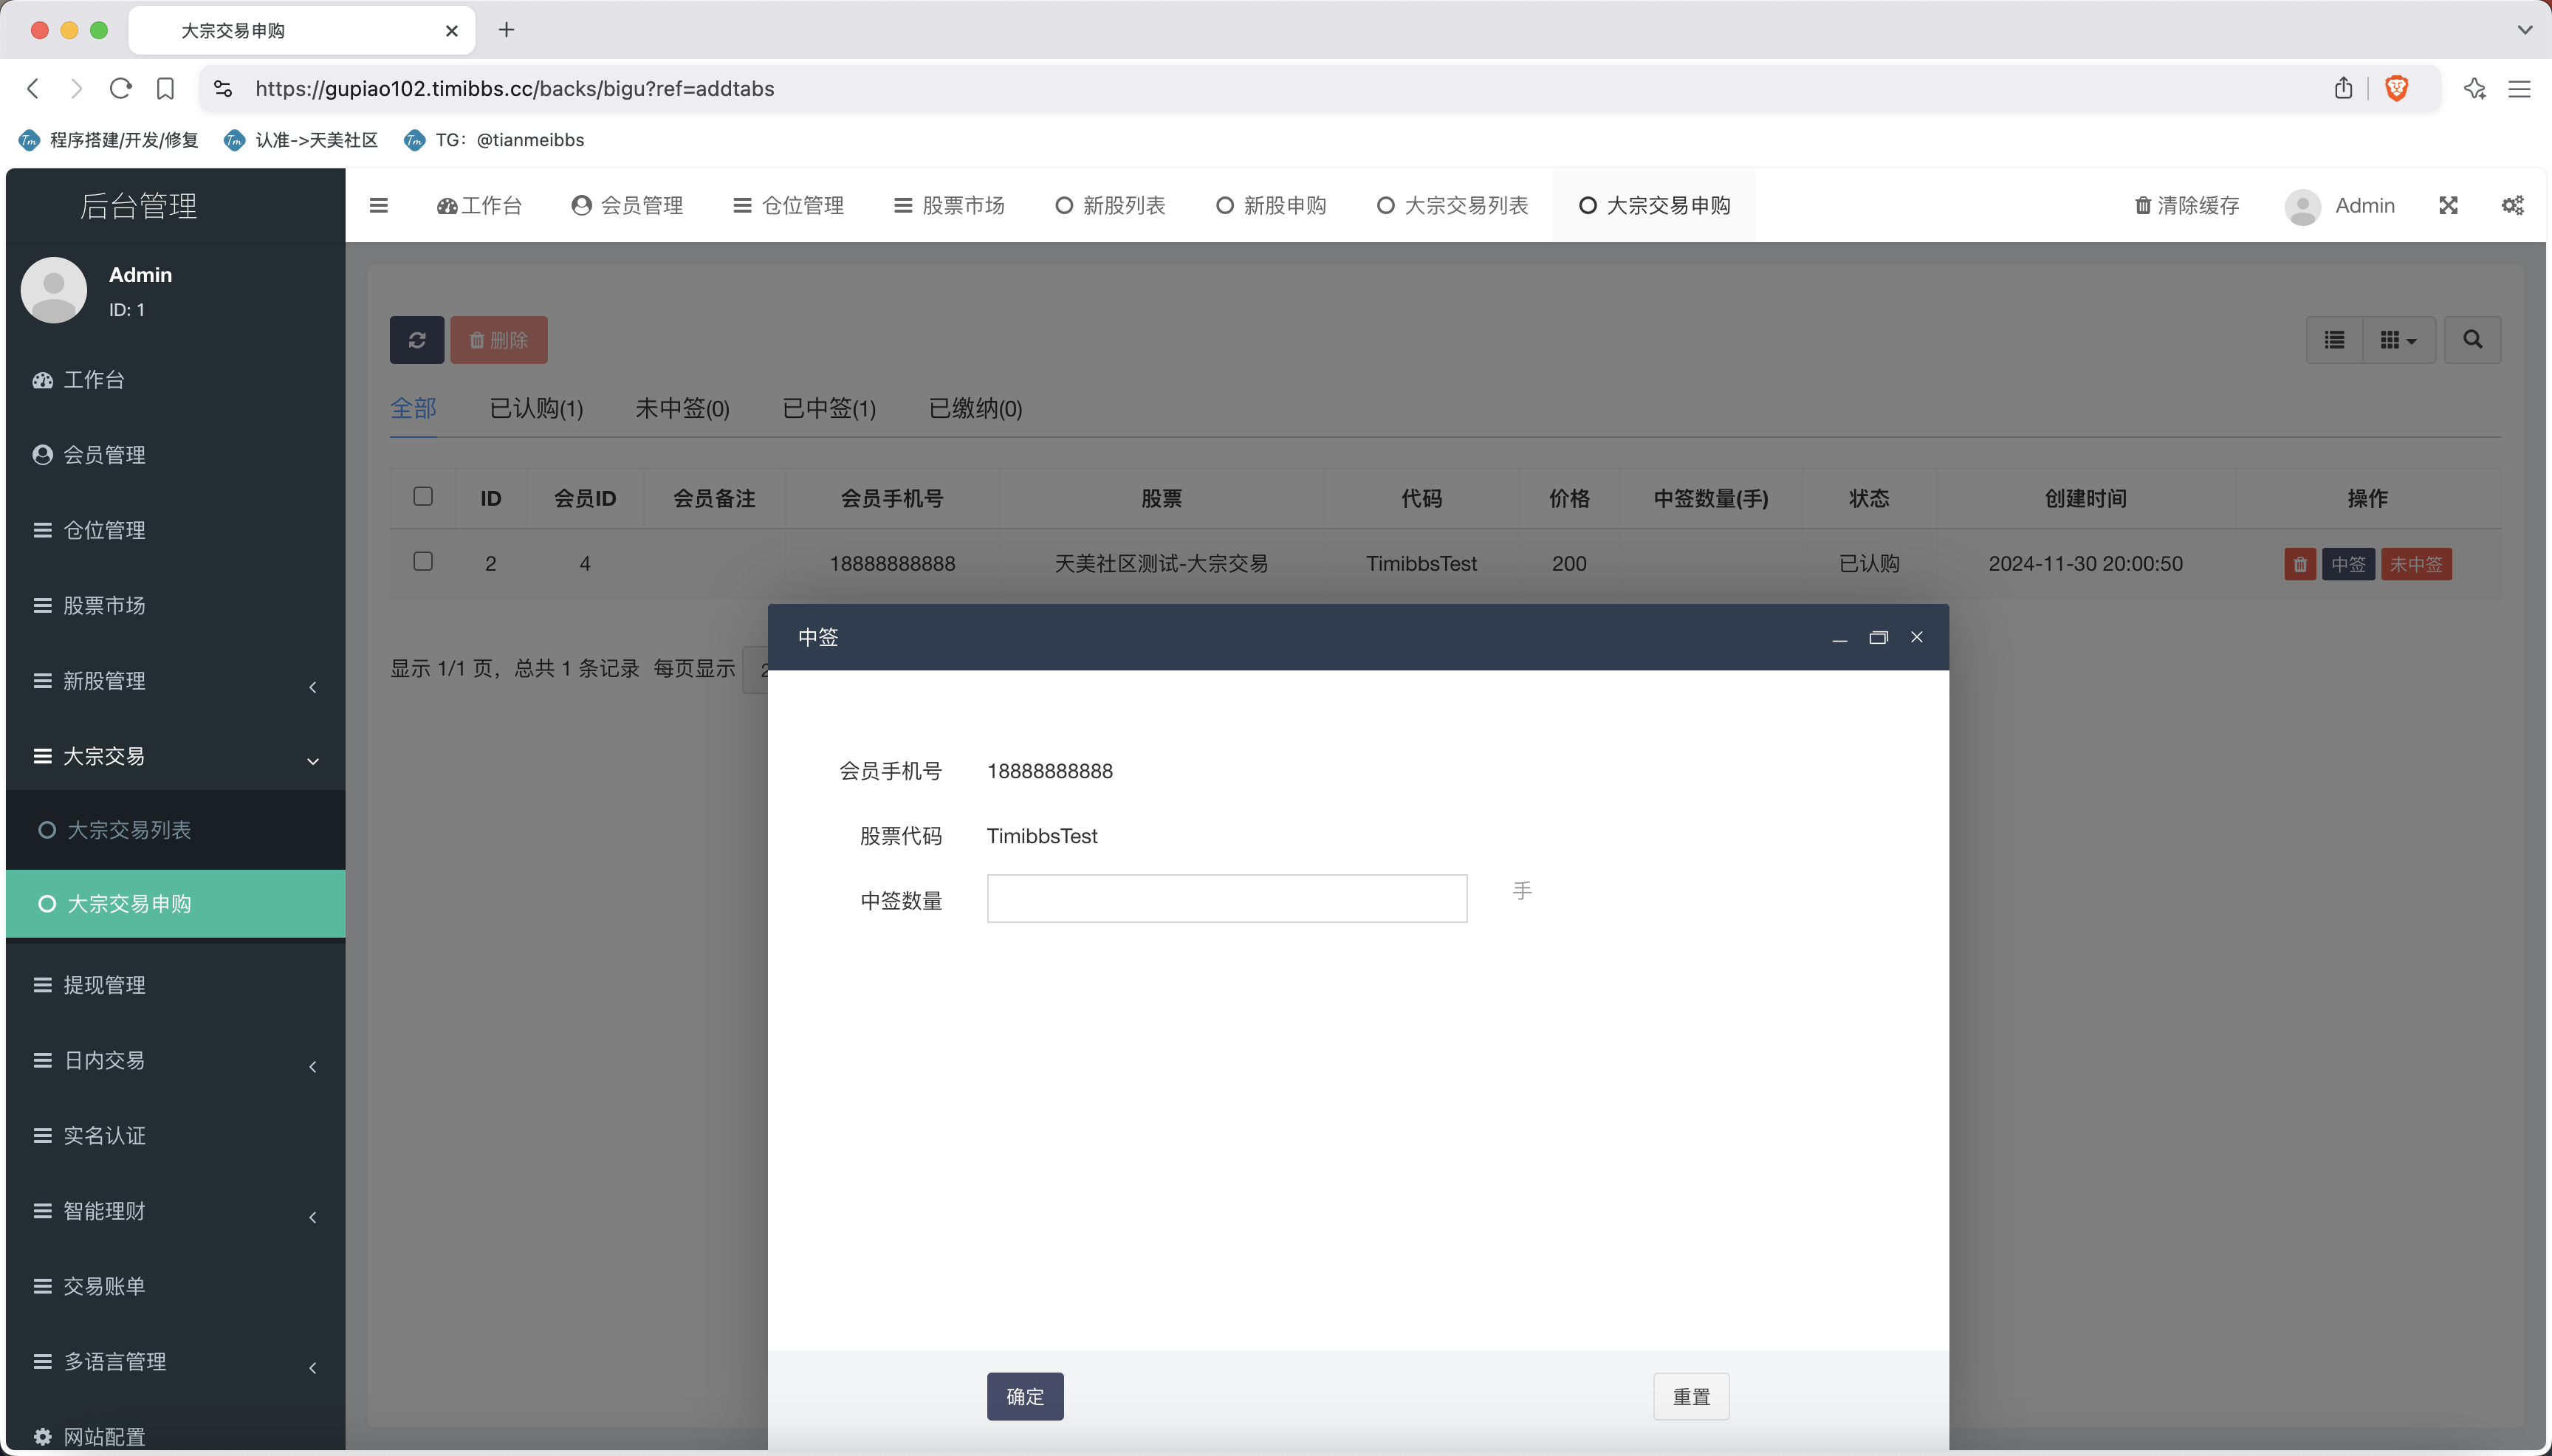This screenshot has height=1456, width=2552.
Task: Open a new browser tab with plus
Action: pos(506,30)
